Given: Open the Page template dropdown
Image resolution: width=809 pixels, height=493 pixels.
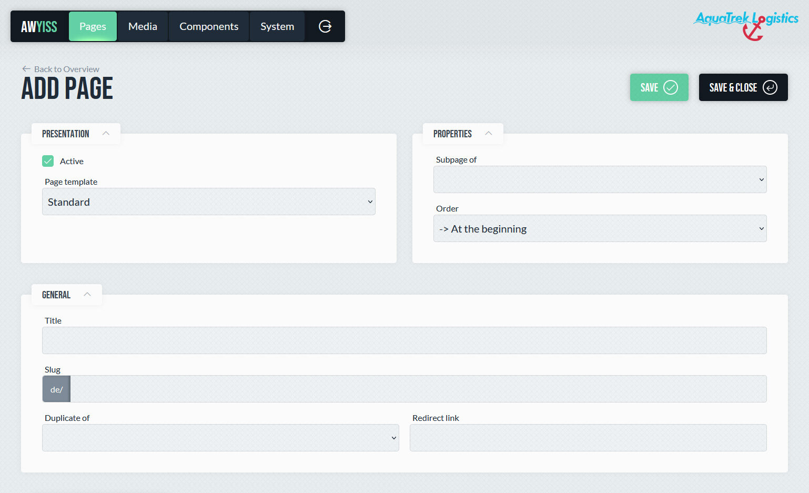Looking at the screenshot, I should point(208,202).
